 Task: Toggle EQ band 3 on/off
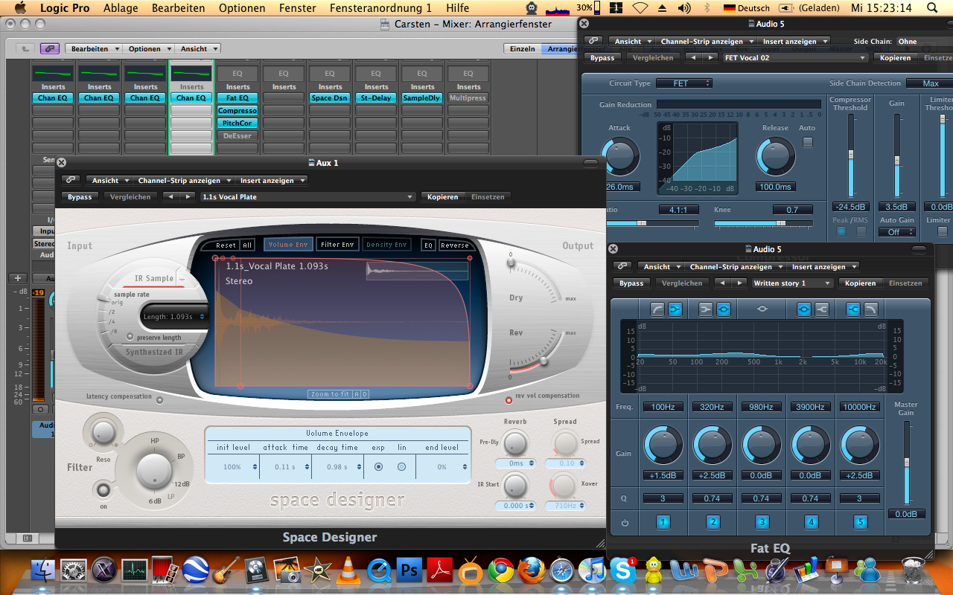tap(761, 523)
